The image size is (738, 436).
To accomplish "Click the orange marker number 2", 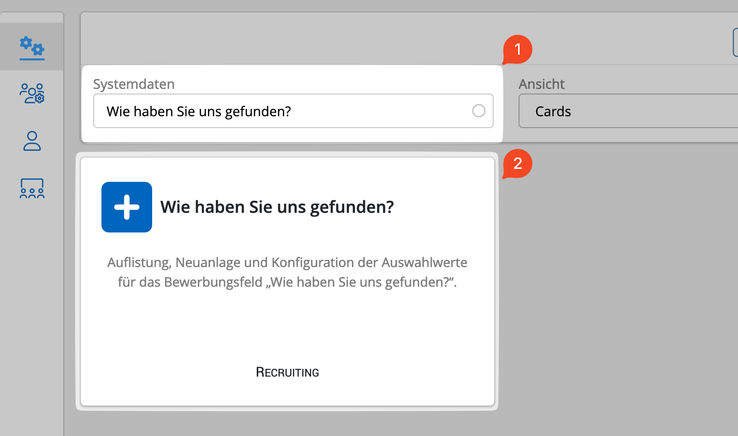I will coord(518,164).
